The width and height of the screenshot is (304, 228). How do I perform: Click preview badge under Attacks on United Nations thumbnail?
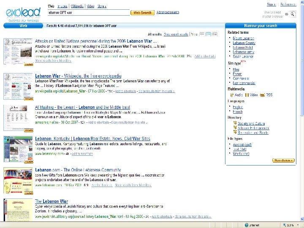click(x=29, y=64)
